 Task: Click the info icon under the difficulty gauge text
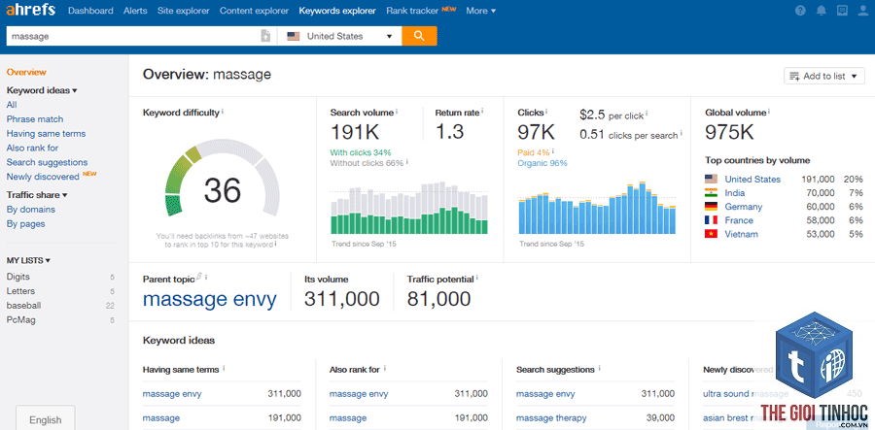[x=275, y=244]
